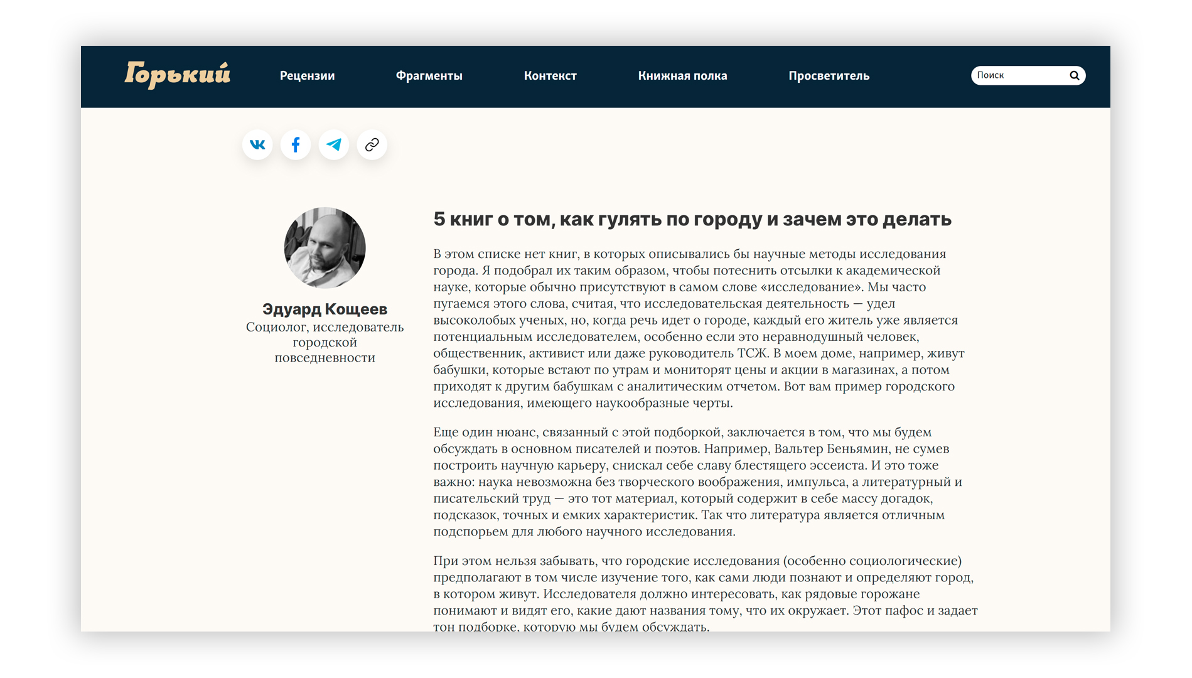This screenshot has width=1192, height=678.
Task: Click the author's round portrait photo
Action: 325,248
